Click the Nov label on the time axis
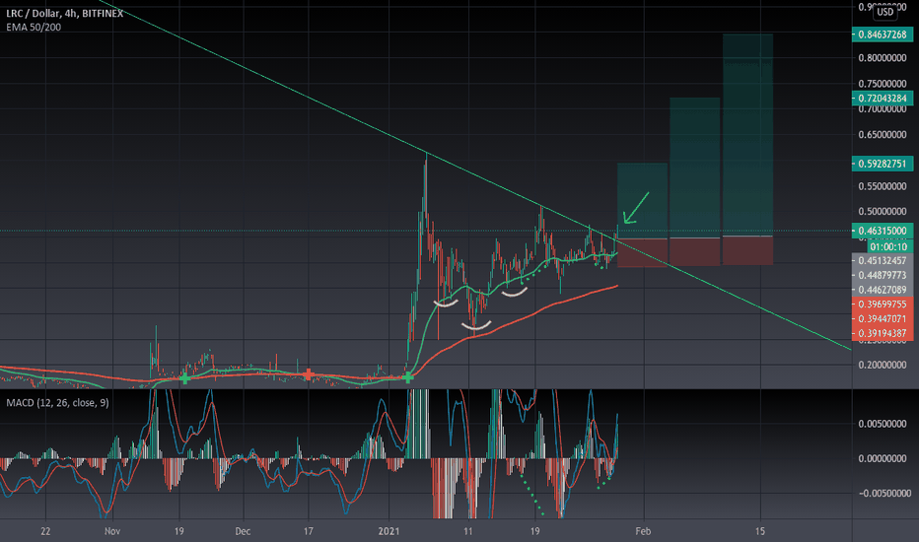This screenshot has width=919, height=542. [112, 531]
